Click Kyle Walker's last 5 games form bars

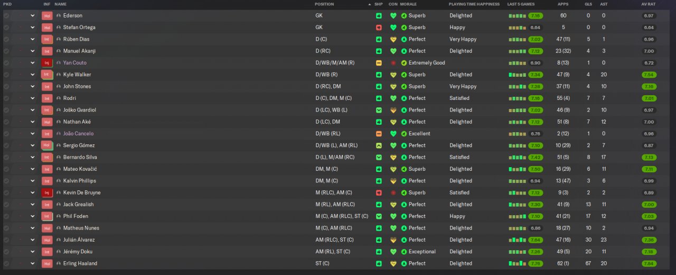518,75
